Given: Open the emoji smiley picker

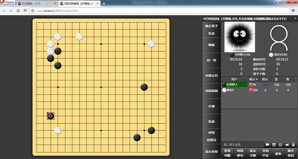Looking at the screenshot, I should pyautogui.click(x=280, y=145).
